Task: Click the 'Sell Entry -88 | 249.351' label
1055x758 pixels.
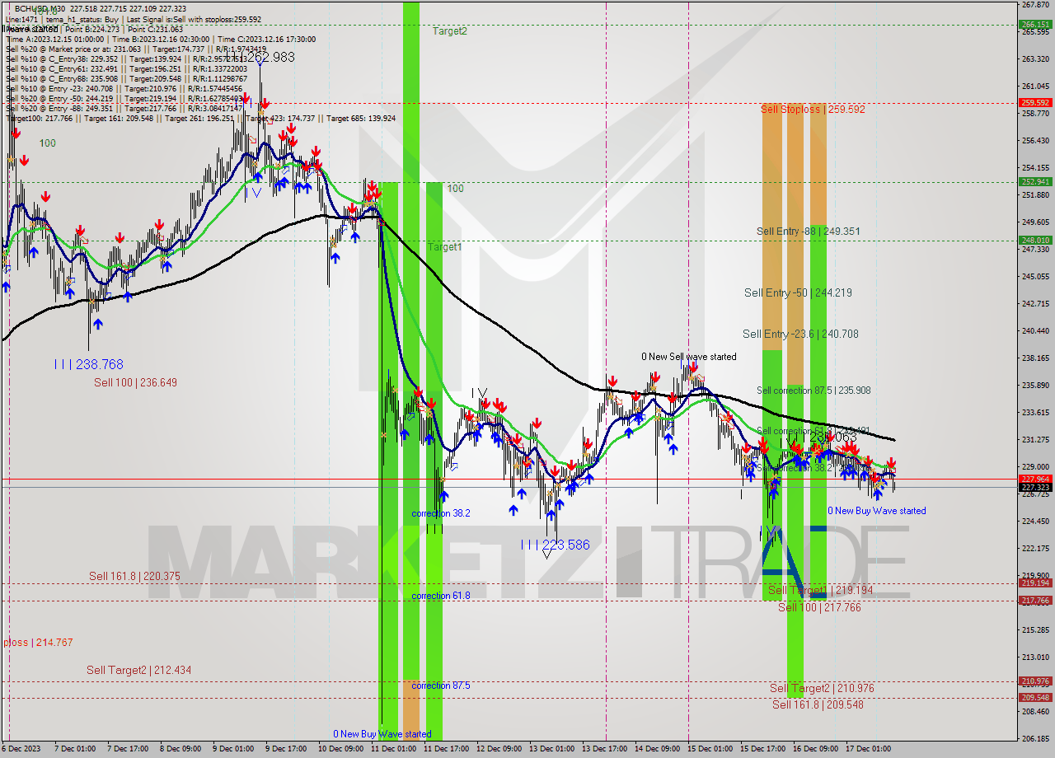Action: [x=808, y=232]
